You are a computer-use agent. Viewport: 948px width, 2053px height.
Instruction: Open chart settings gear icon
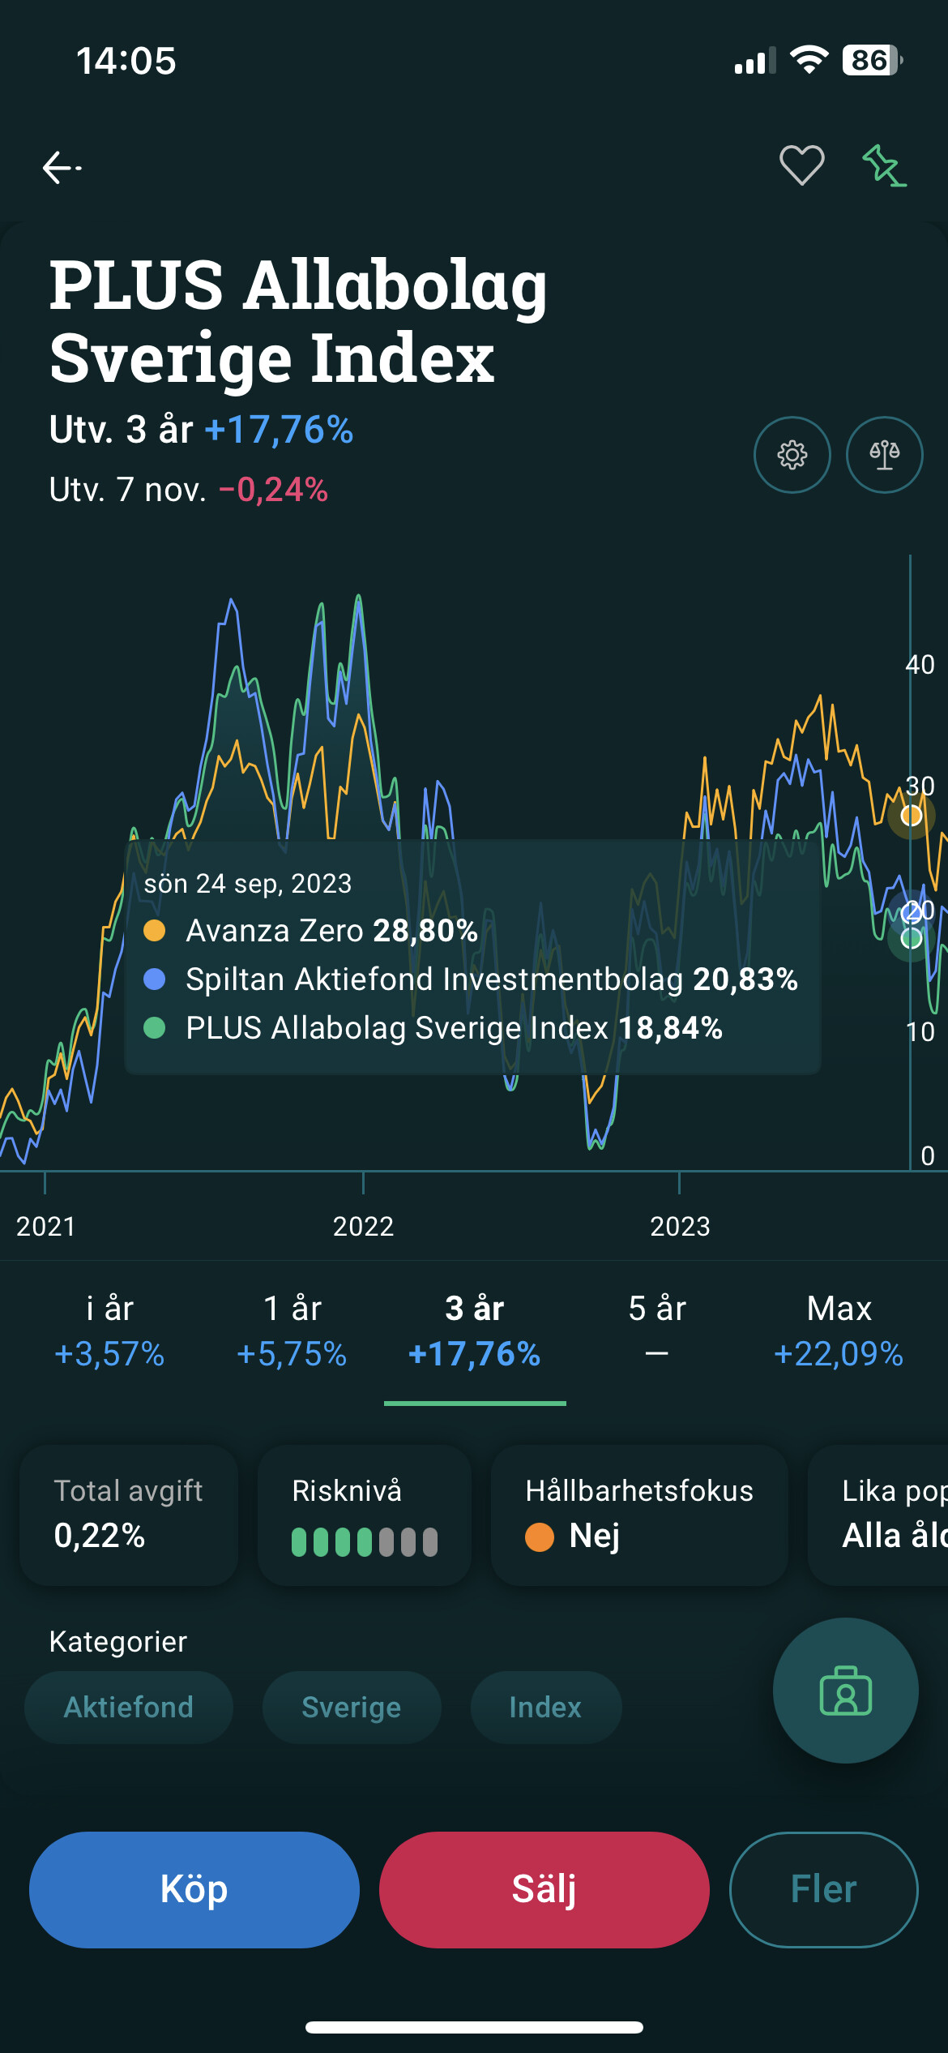pyautogui.click(x=792, y=455)
